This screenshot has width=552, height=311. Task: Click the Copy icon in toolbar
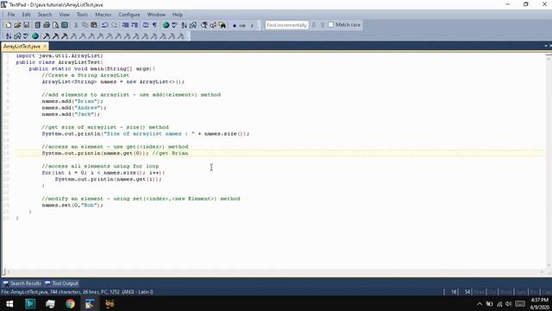[85, 25]
